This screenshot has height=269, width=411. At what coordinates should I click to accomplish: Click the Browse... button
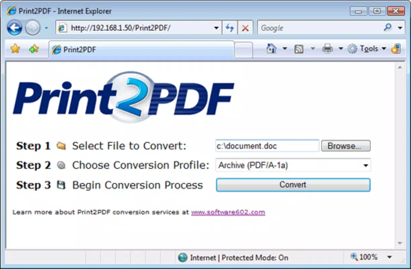click(346, 146)
